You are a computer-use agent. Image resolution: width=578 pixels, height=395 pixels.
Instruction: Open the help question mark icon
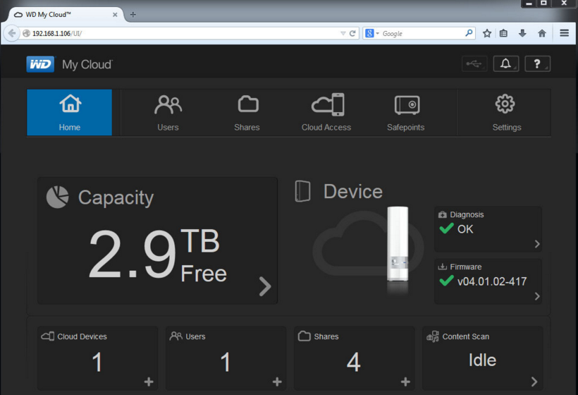(x=537, y=64)
